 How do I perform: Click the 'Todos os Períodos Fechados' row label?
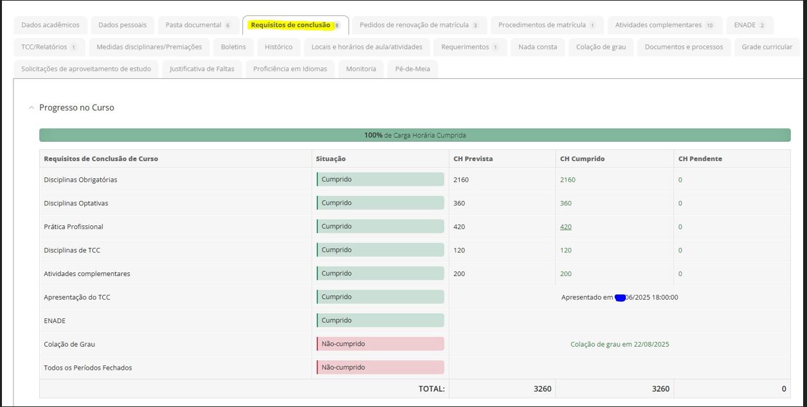[x=87, y=368]
